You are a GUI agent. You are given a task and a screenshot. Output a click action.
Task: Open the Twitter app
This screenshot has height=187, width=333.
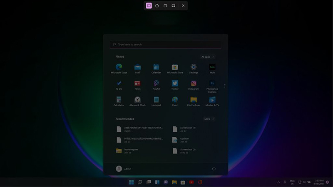point(175,85)
